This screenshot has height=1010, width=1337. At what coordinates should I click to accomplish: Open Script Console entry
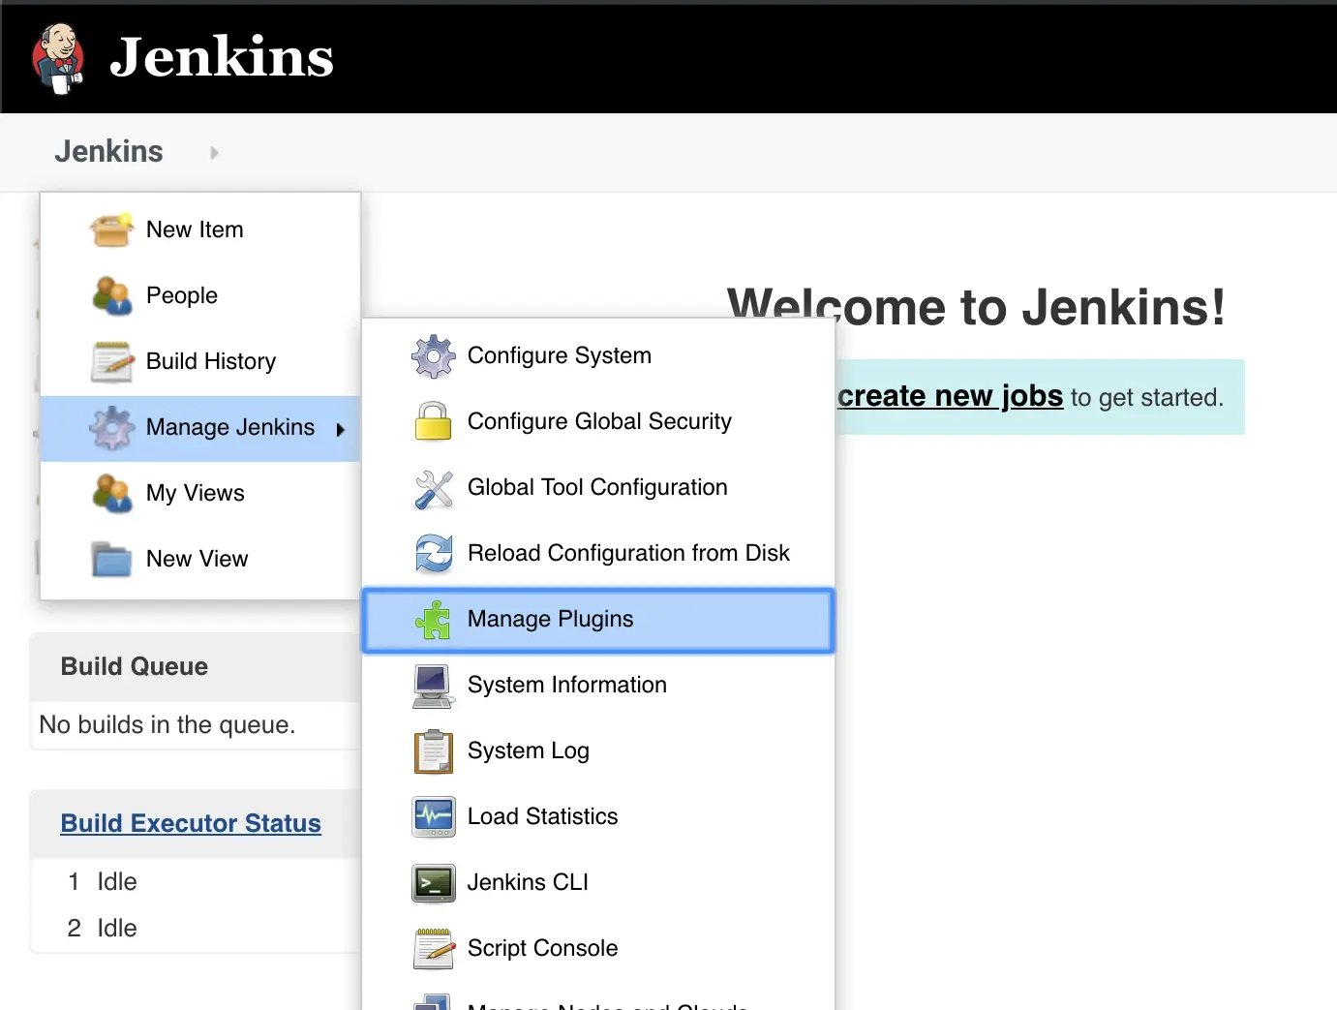pos(598,948)
